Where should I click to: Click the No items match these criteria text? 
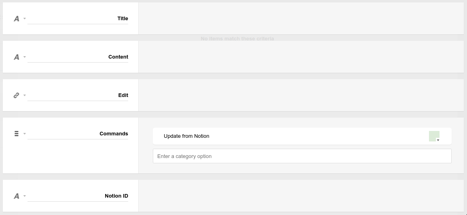pos(237,38)
